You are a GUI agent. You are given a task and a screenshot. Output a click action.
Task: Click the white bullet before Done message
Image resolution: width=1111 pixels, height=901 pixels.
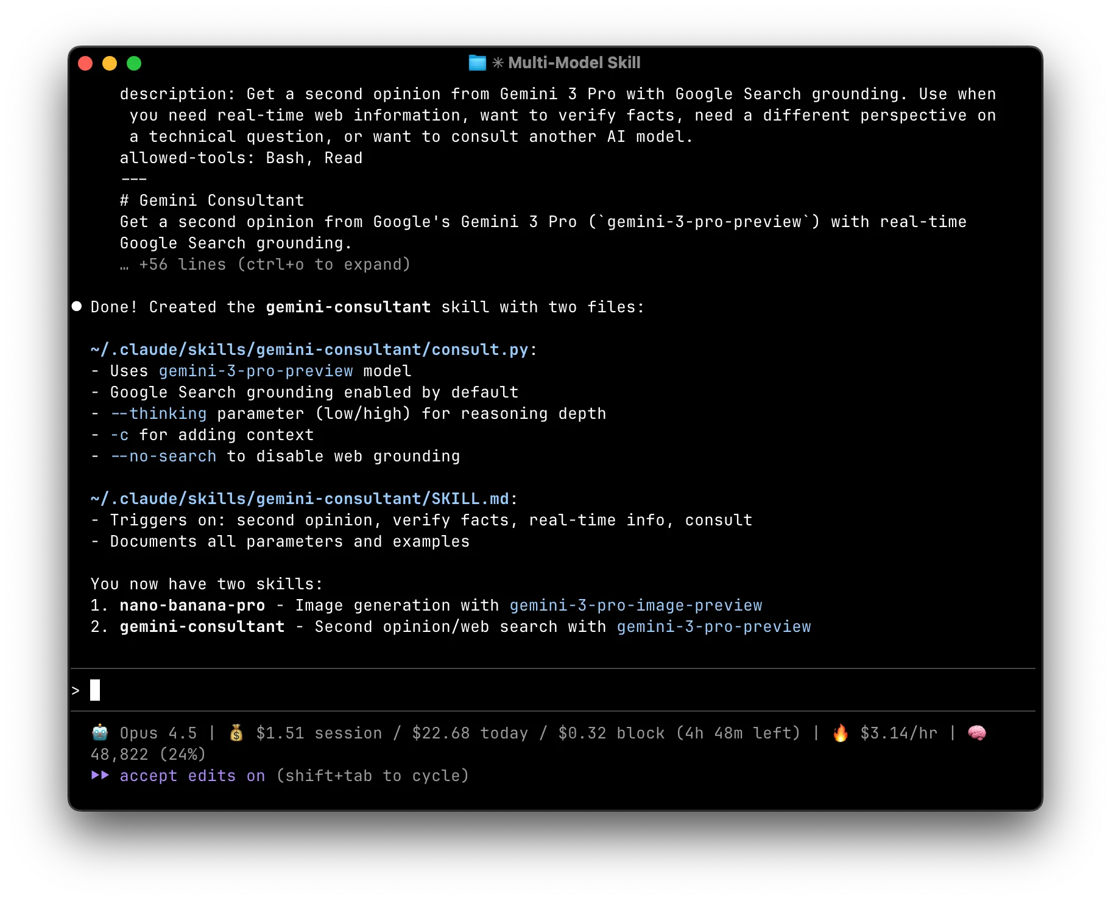tap(77, 306)
